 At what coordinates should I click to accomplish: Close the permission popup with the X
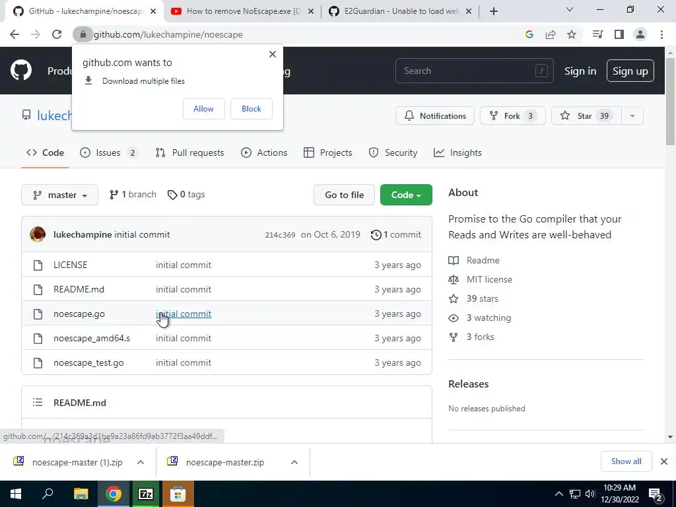pyautogui.click(x=273, y=54)
